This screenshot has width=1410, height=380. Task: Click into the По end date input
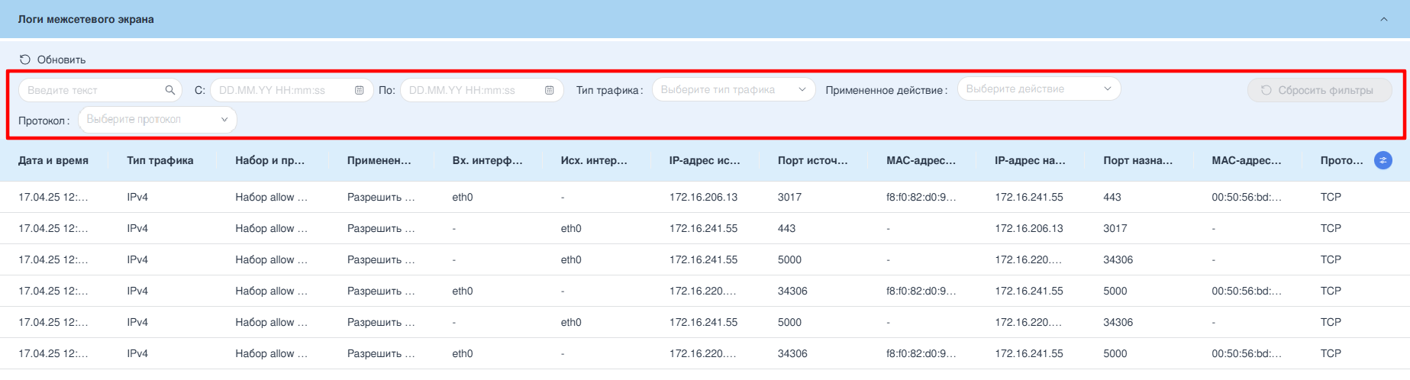click(472, 90)
